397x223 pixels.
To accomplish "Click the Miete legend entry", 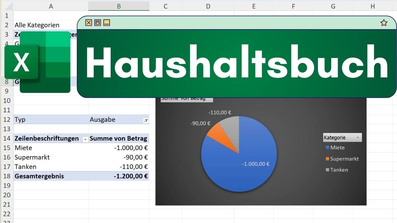I will click(x=335, y=148).
